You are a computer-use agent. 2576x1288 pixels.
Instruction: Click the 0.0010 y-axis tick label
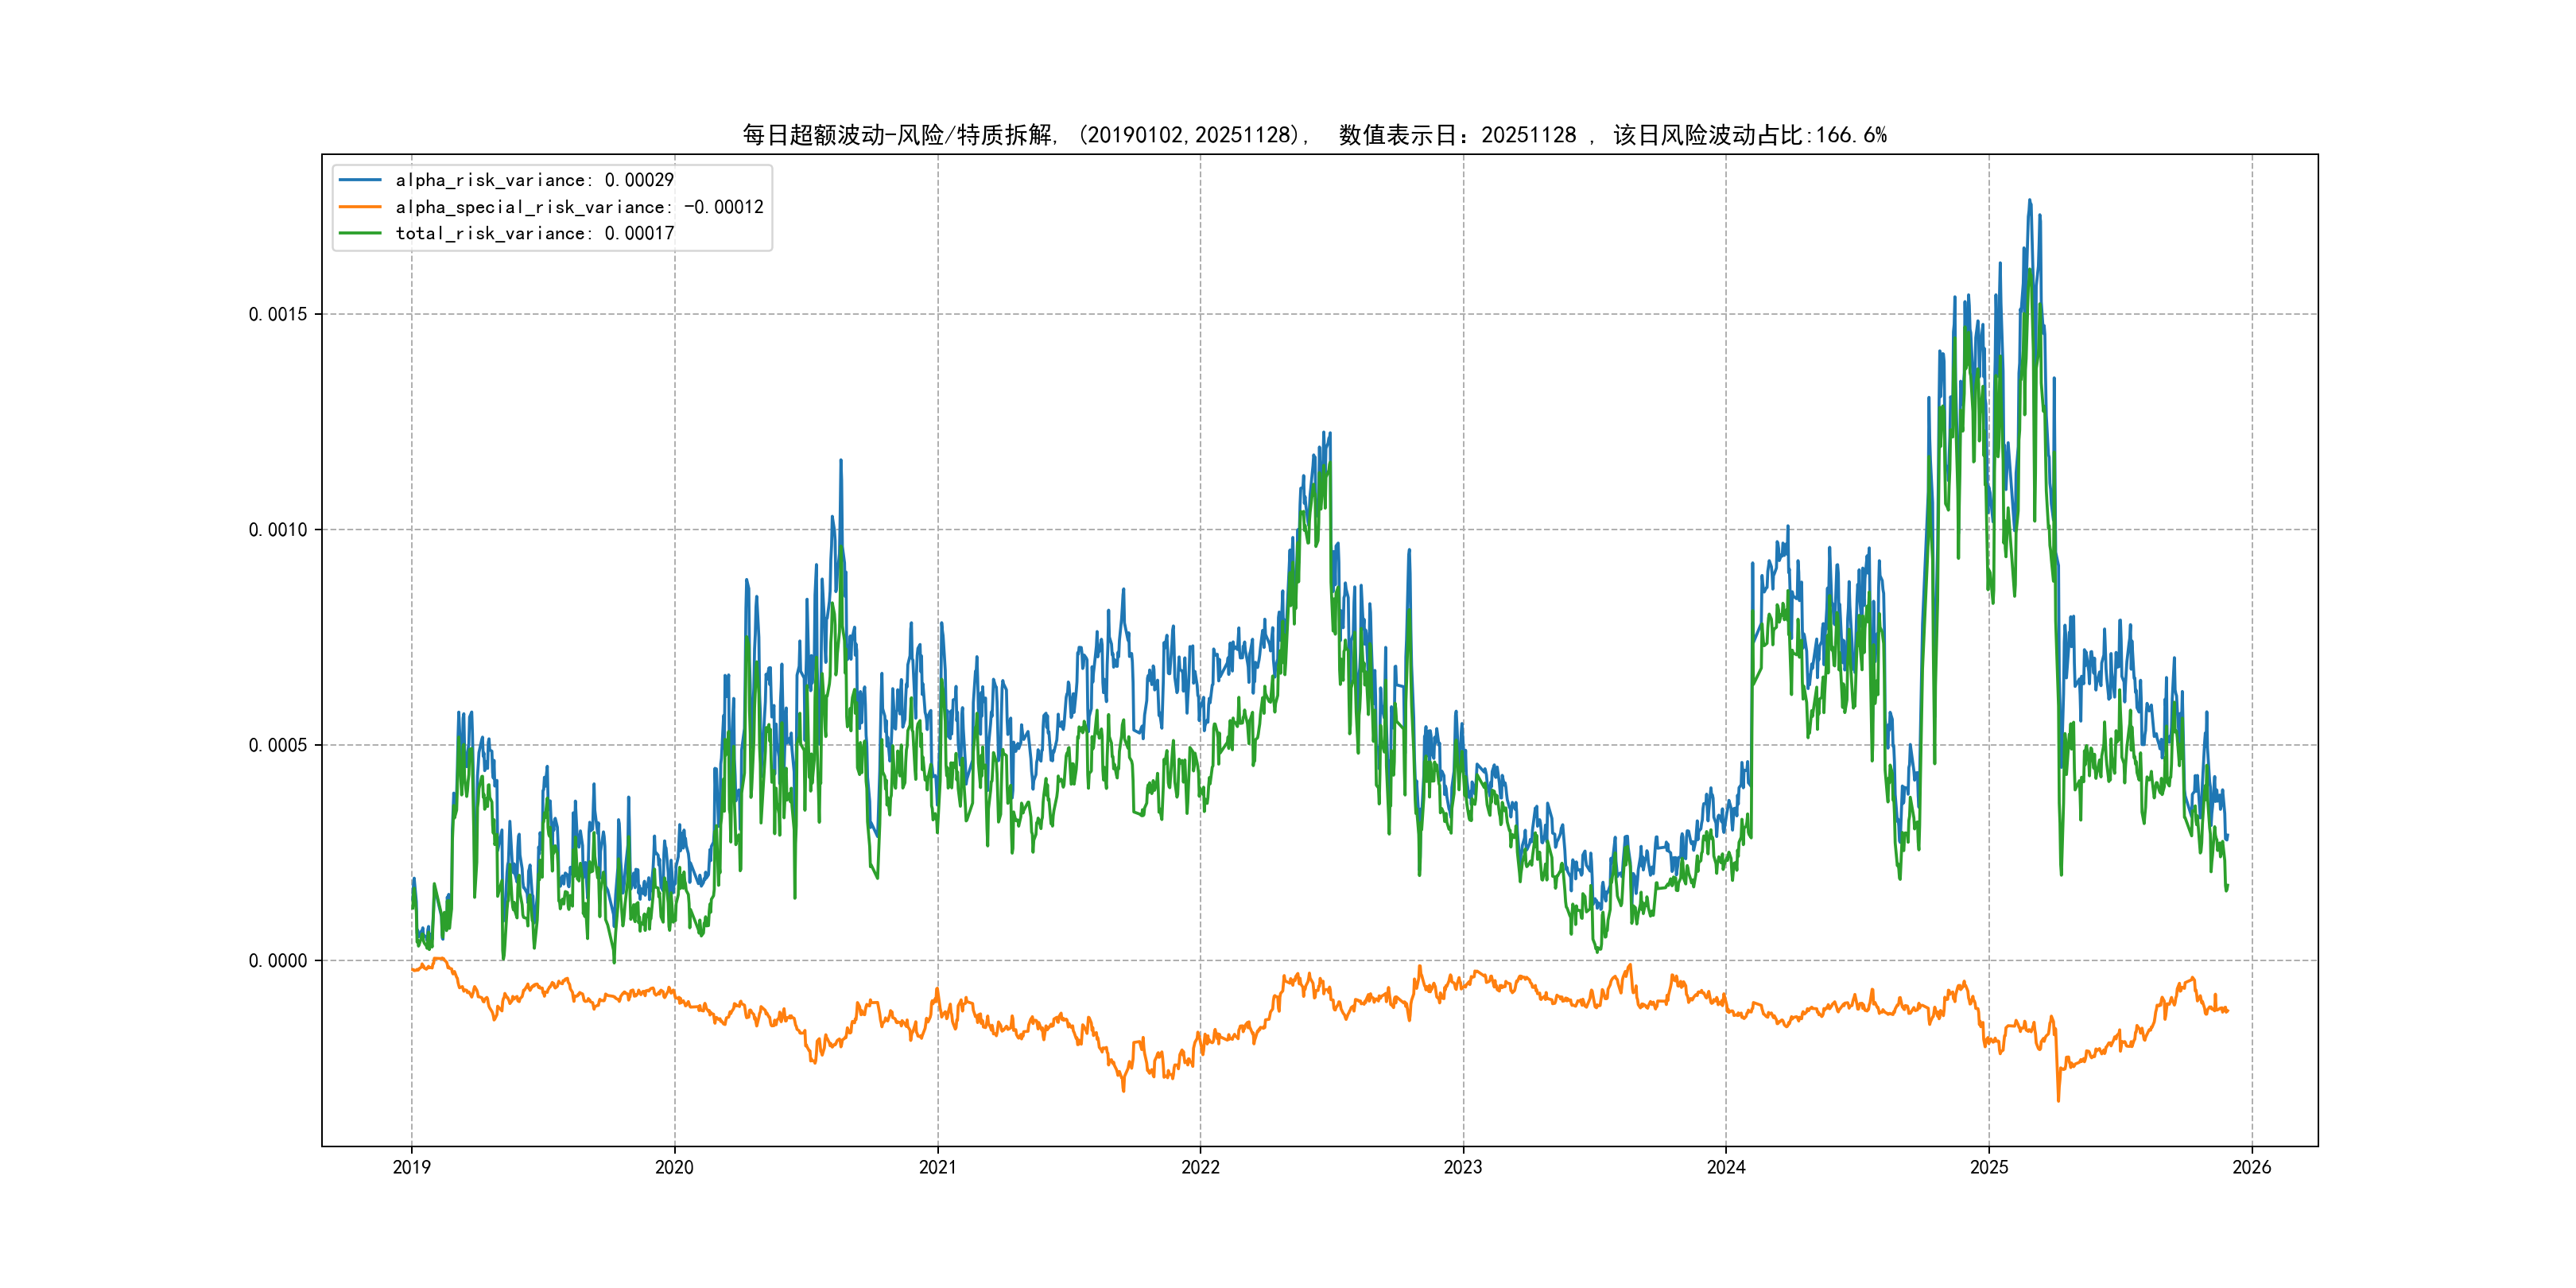click(278, 530)
